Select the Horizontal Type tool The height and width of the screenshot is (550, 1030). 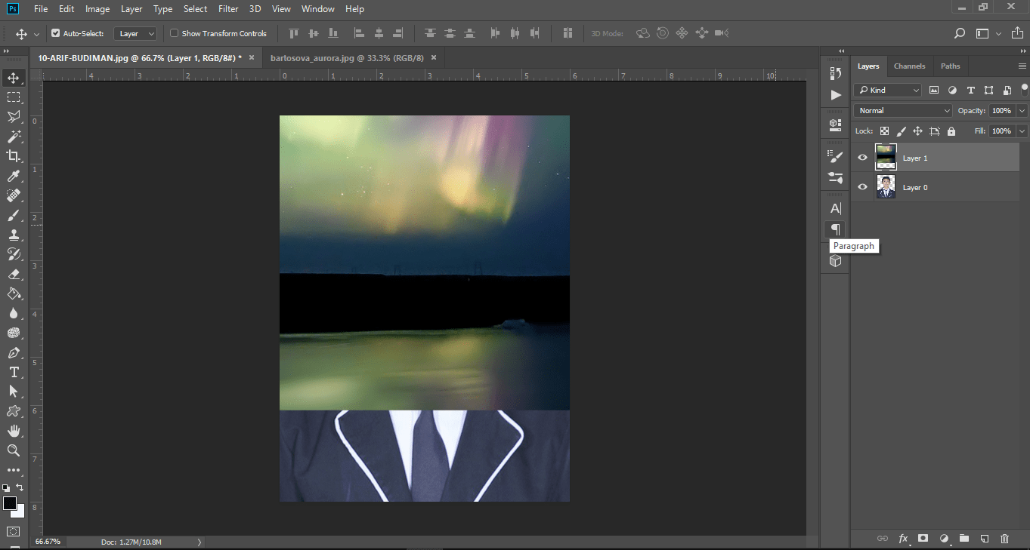coord(12,372)
